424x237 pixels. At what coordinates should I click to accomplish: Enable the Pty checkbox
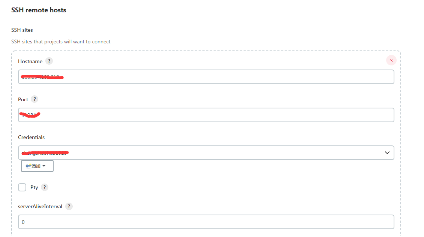point(22,187)
